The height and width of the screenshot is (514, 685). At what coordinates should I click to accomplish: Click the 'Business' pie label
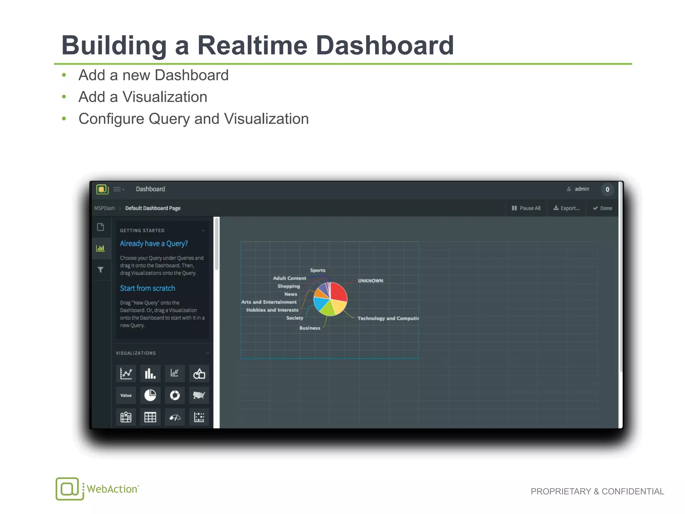tap(310, 328)
